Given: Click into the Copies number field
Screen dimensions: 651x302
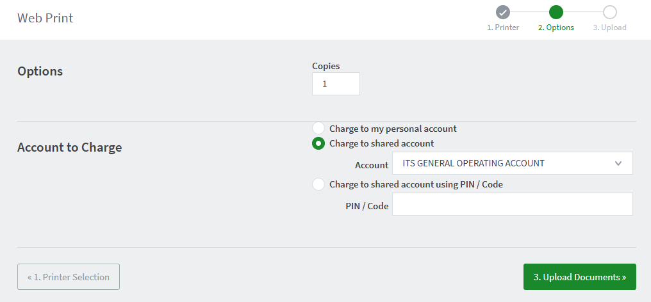Looking at the screenshot, I should [x=336, y=84].
